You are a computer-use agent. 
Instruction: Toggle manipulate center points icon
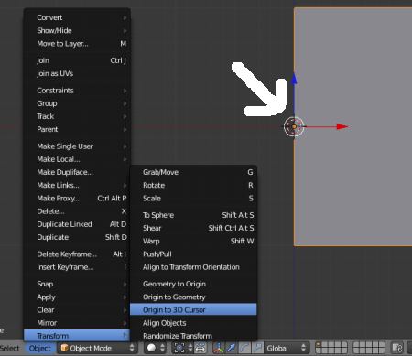coord(201,348)
